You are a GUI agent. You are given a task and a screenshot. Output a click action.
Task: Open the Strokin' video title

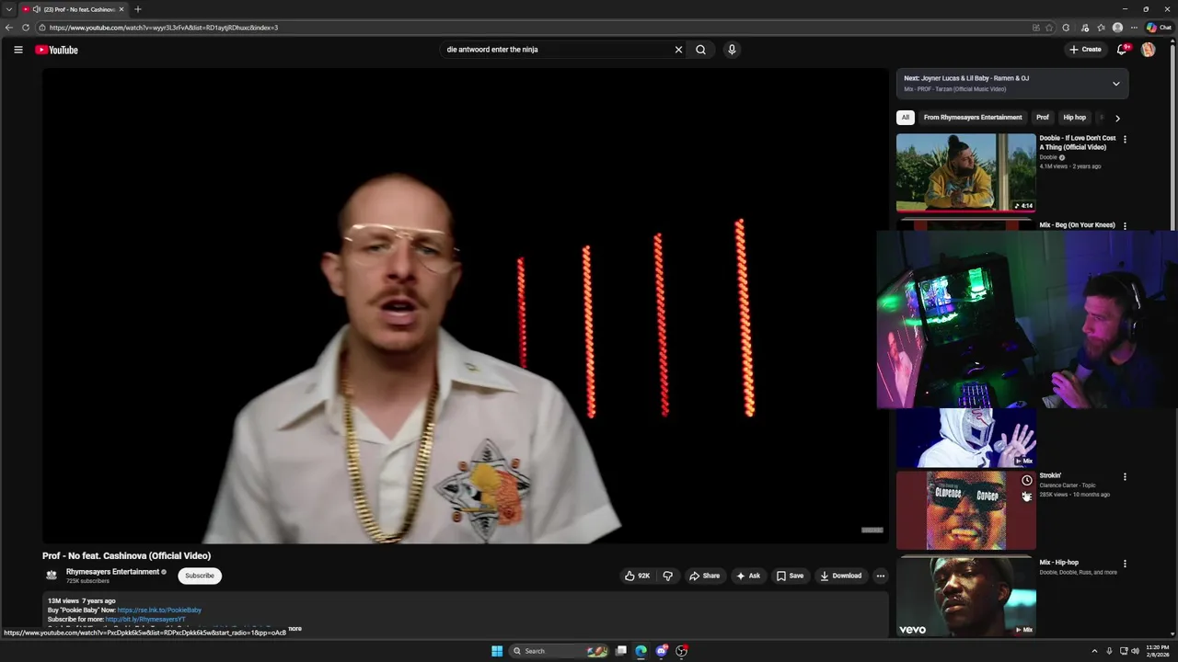[1050, 476]
